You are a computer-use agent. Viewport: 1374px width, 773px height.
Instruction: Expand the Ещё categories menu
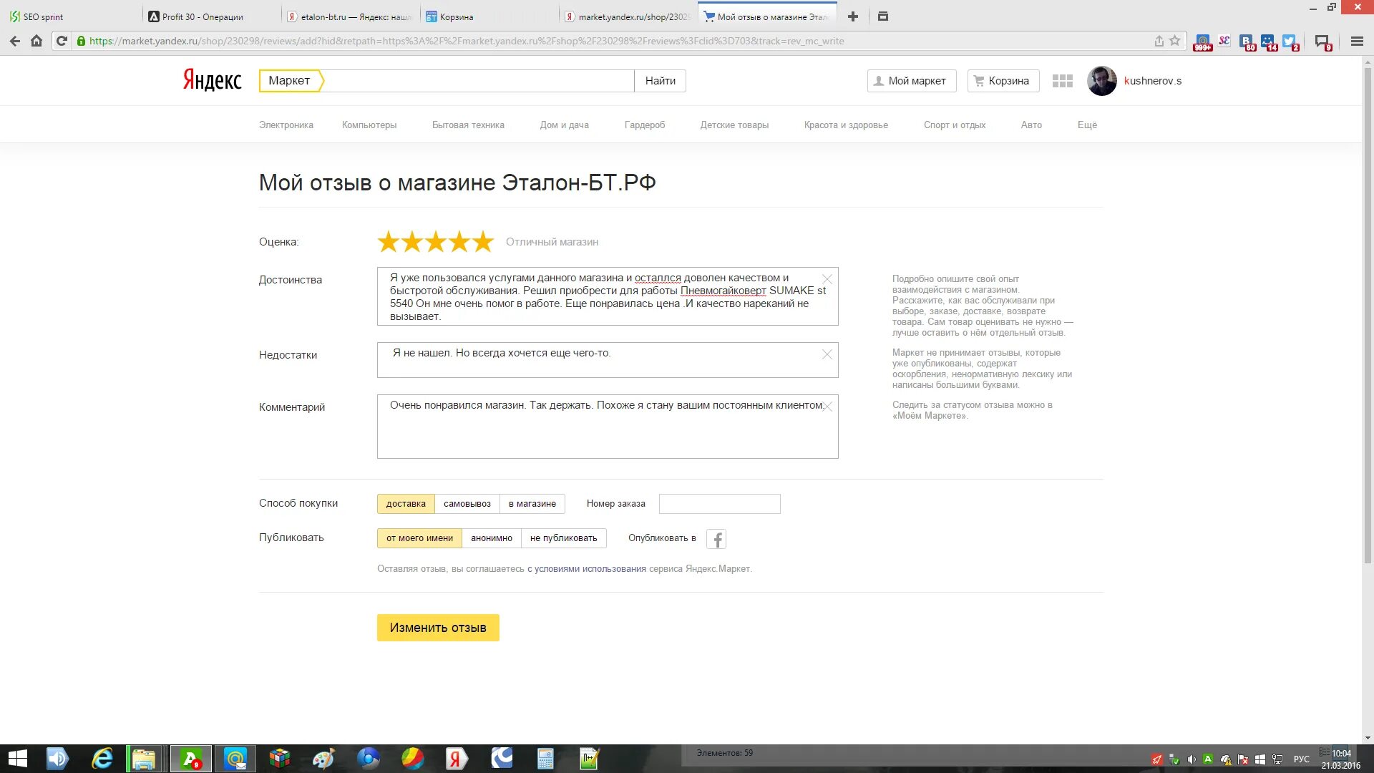point(1087,125)
